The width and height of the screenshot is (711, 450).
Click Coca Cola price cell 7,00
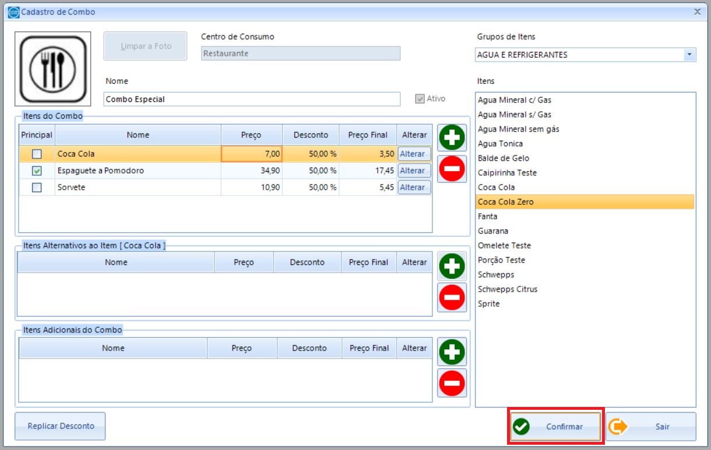[252, 154]
